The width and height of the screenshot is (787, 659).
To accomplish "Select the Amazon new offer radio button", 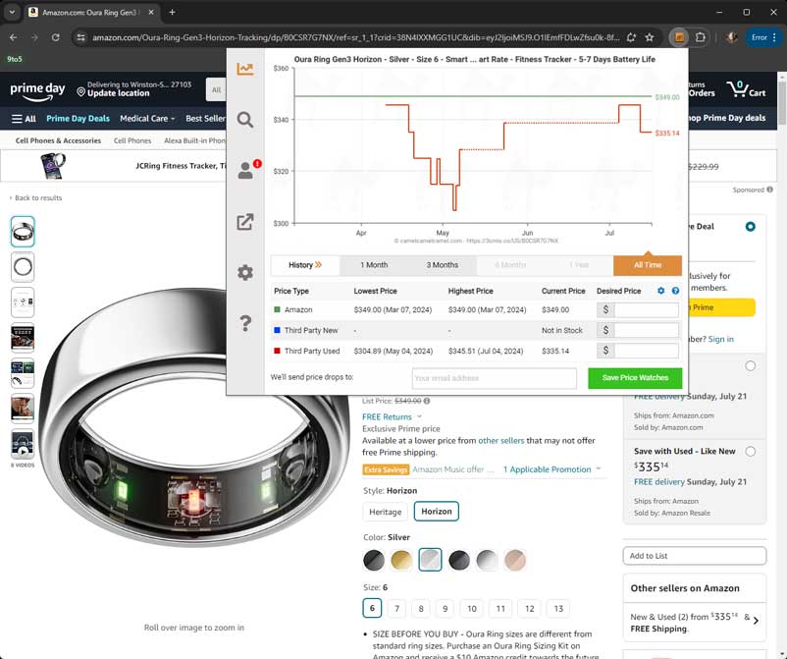I will (751, 366).
